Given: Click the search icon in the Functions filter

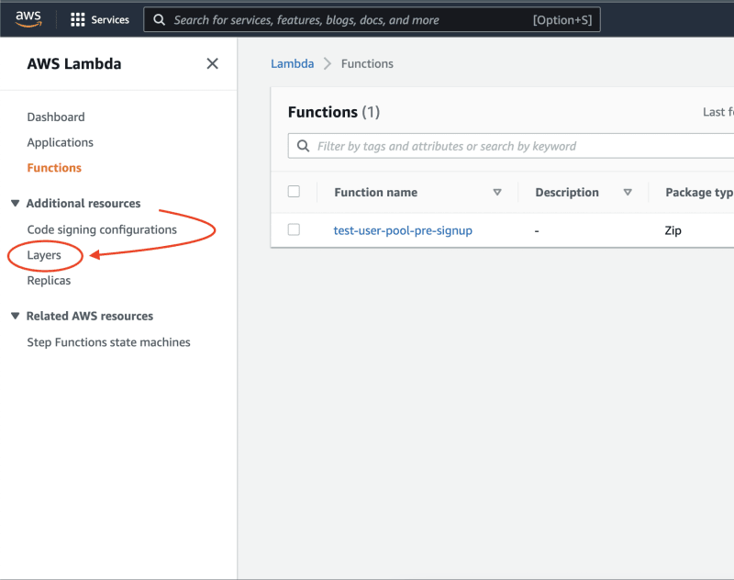Looking at the screenshot, I should coord(304,146).
